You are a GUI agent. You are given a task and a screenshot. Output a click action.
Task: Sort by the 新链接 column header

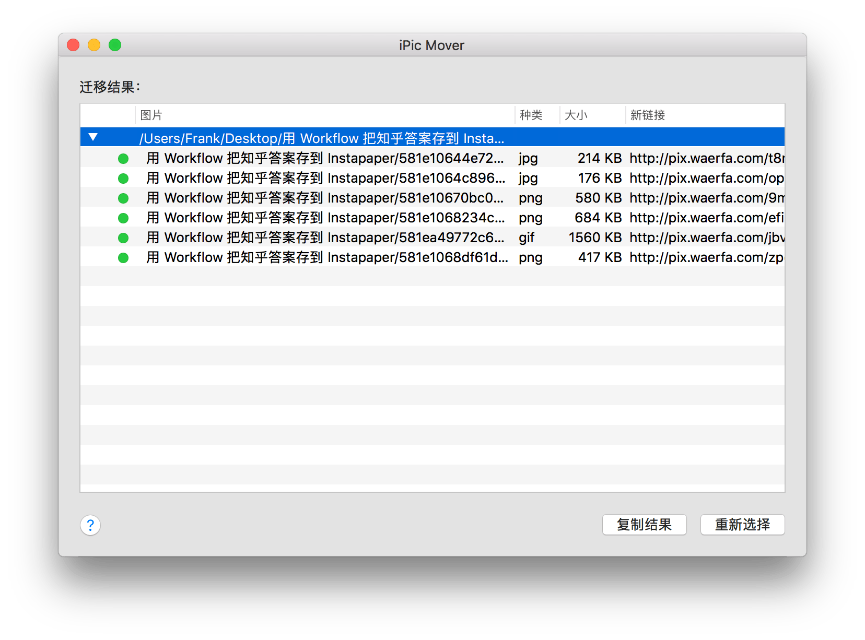705,115
